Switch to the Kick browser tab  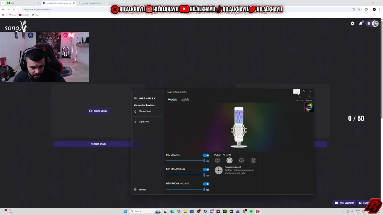[22, 3]
